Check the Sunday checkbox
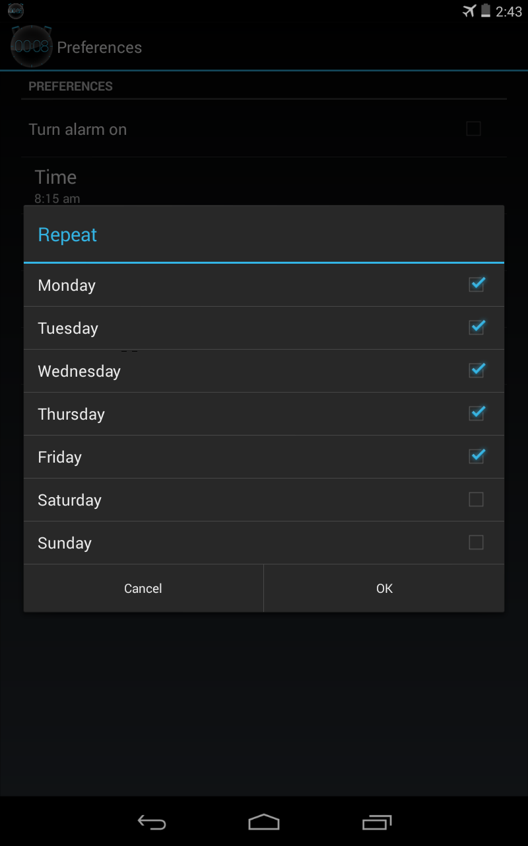 point(477,543)
